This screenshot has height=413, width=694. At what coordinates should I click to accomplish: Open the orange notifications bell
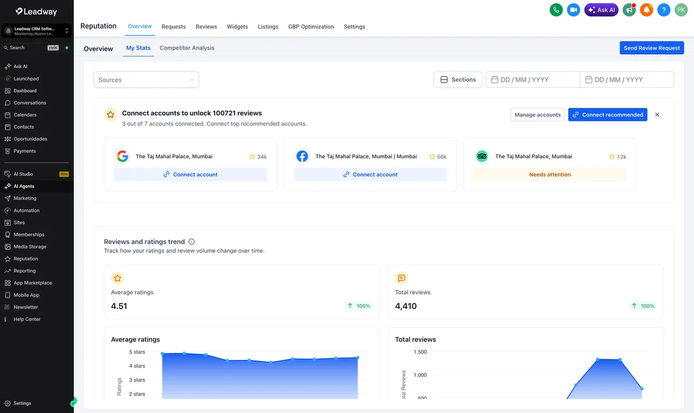point(646,10)
